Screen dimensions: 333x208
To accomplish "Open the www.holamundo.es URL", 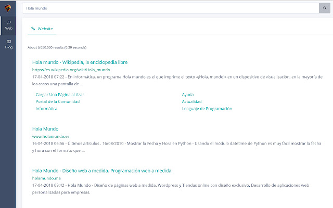I will click(x=51, y=136).
